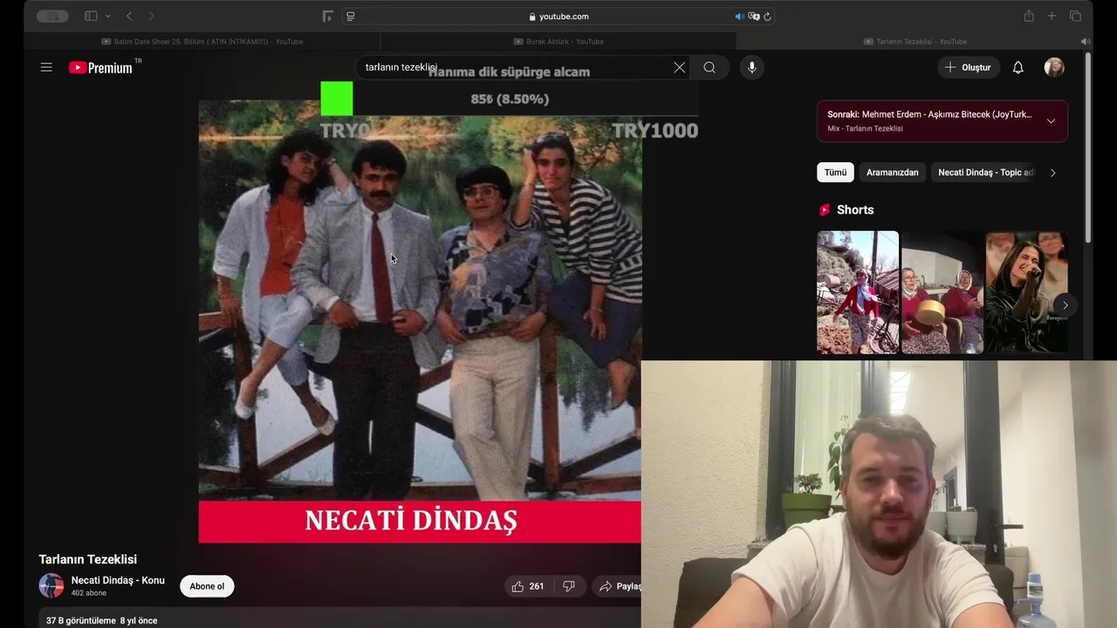This screenshot has width=1117, height=628.
Task: Share the video via Paylaş button
Action: pyautogui.click(x=620, y=586)
